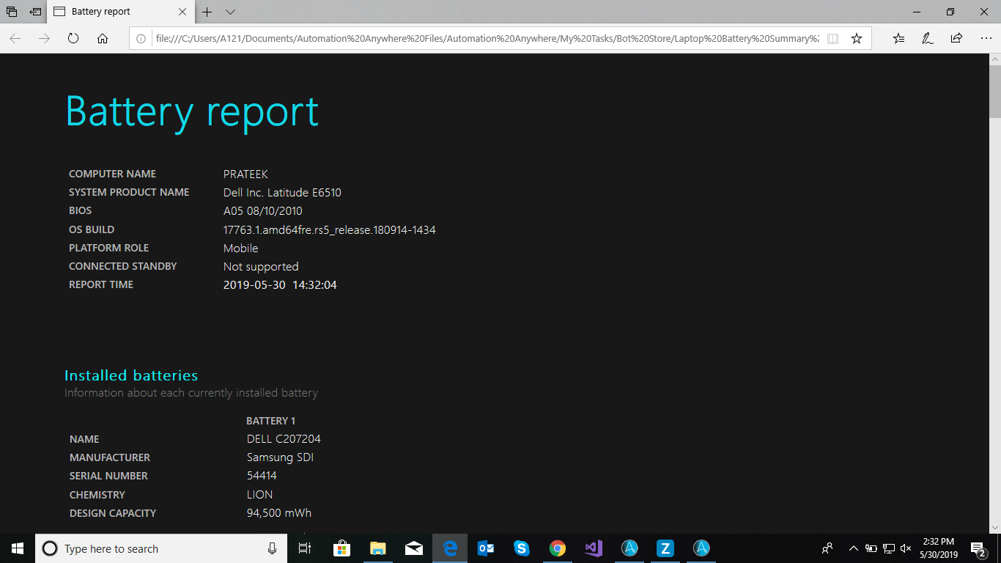Activate Cortana microphone in taskbar search
This screenshot has width=1001, height=563.
[272, 548]
